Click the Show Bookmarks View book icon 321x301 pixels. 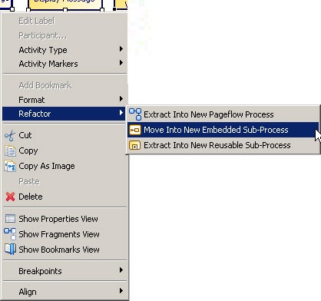point(10,250)
